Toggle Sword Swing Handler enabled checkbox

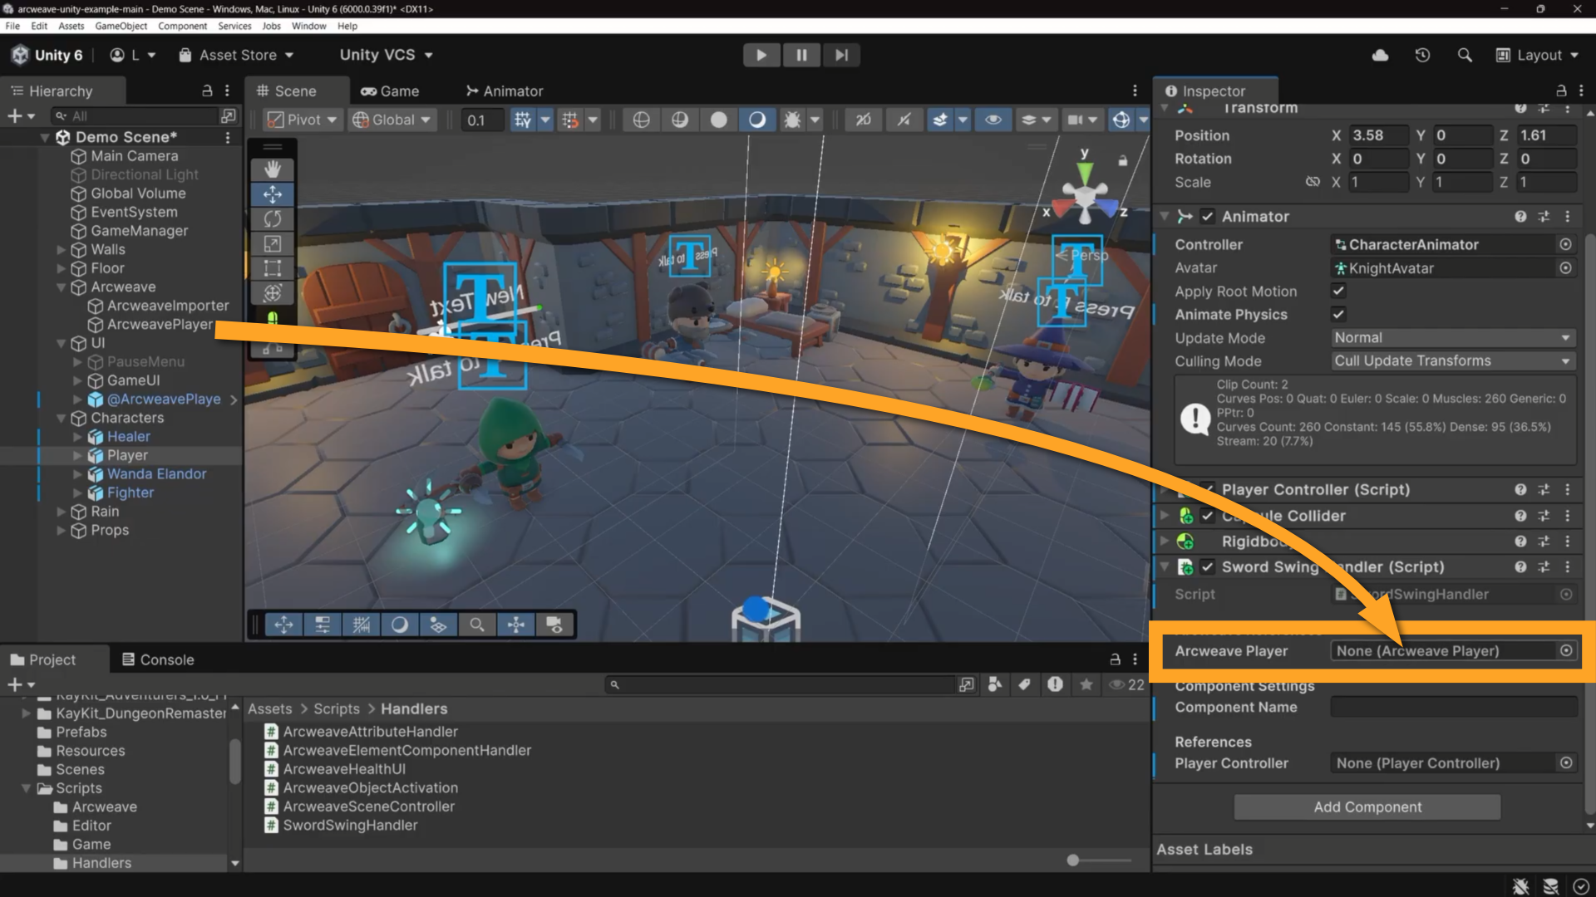[1207, 566]
